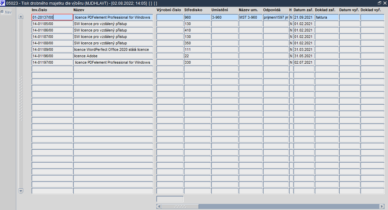Click name field of row 14-01197/00
Screen dimensions: 388x210
[x=113, y=62]
